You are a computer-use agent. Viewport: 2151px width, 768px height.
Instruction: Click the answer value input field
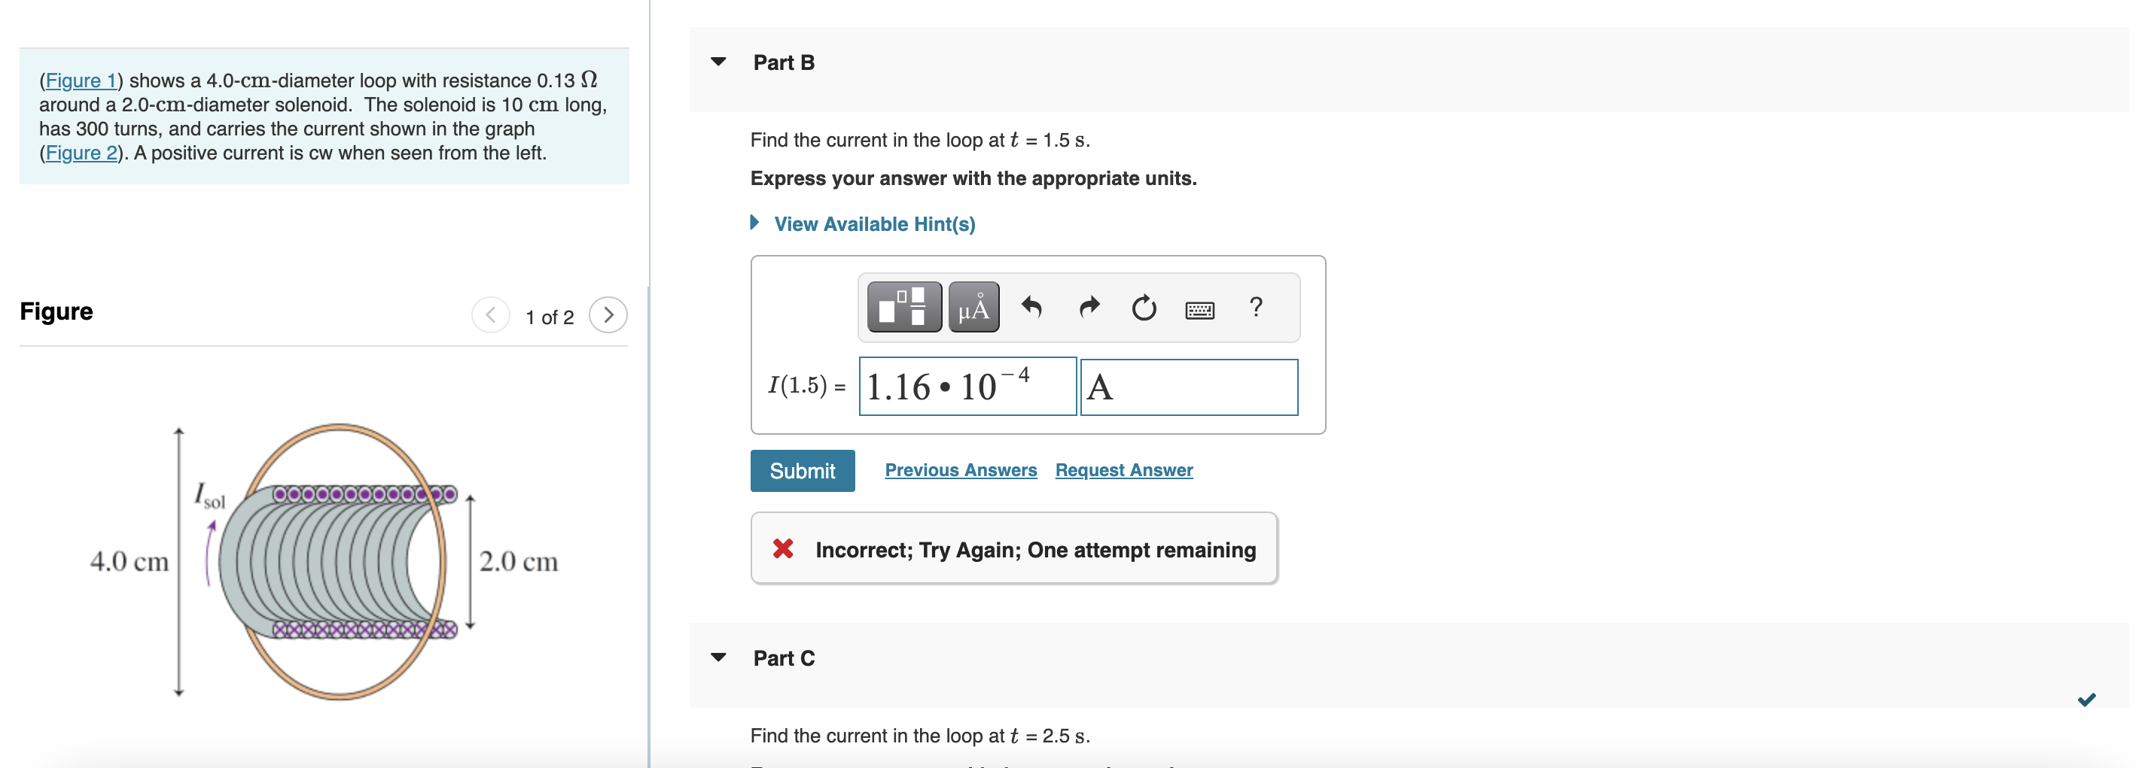967,387
